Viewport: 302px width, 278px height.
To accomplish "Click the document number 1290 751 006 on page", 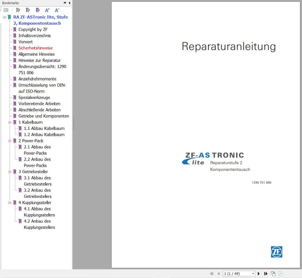I will coord(261,182).
